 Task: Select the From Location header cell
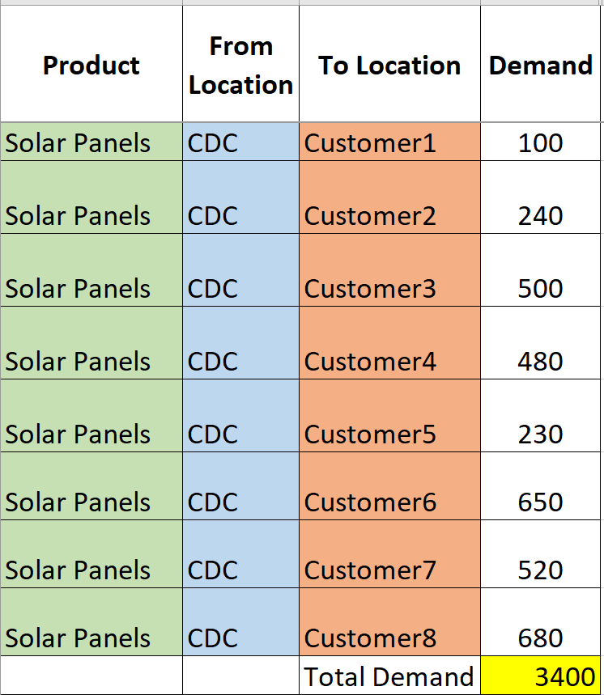[240, 64]
